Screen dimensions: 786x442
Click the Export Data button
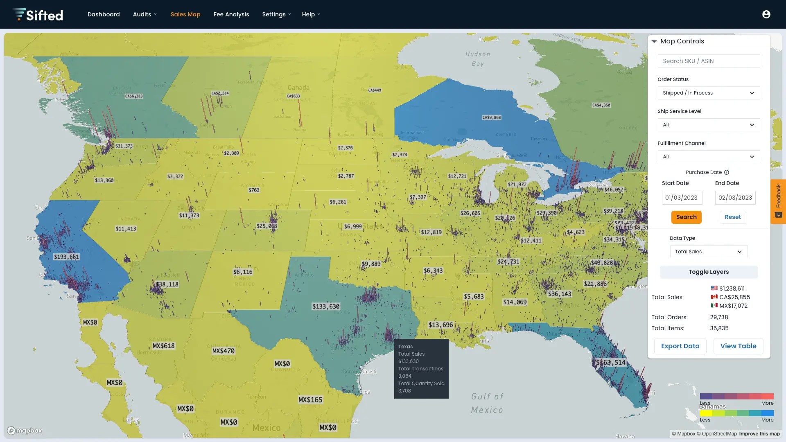(680, 346)
